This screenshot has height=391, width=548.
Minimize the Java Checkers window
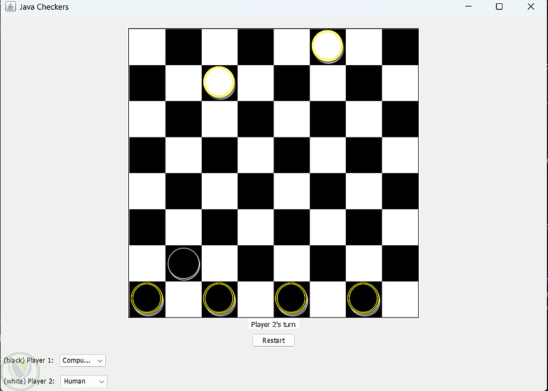tap(469, 7)
